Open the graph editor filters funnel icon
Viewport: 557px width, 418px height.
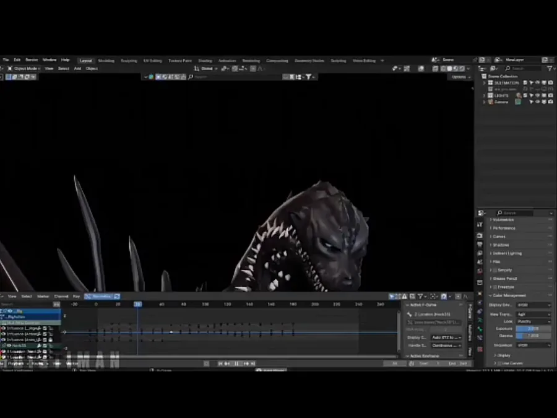click(x=421, y=297)
